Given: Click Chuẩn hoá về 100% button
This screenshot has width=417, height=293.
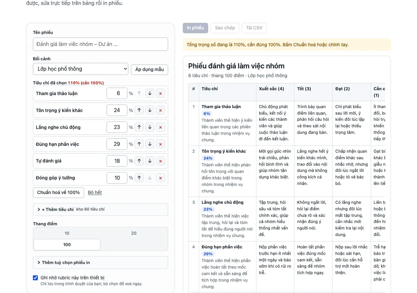Looking at the screenshot, I should point(58,192).
